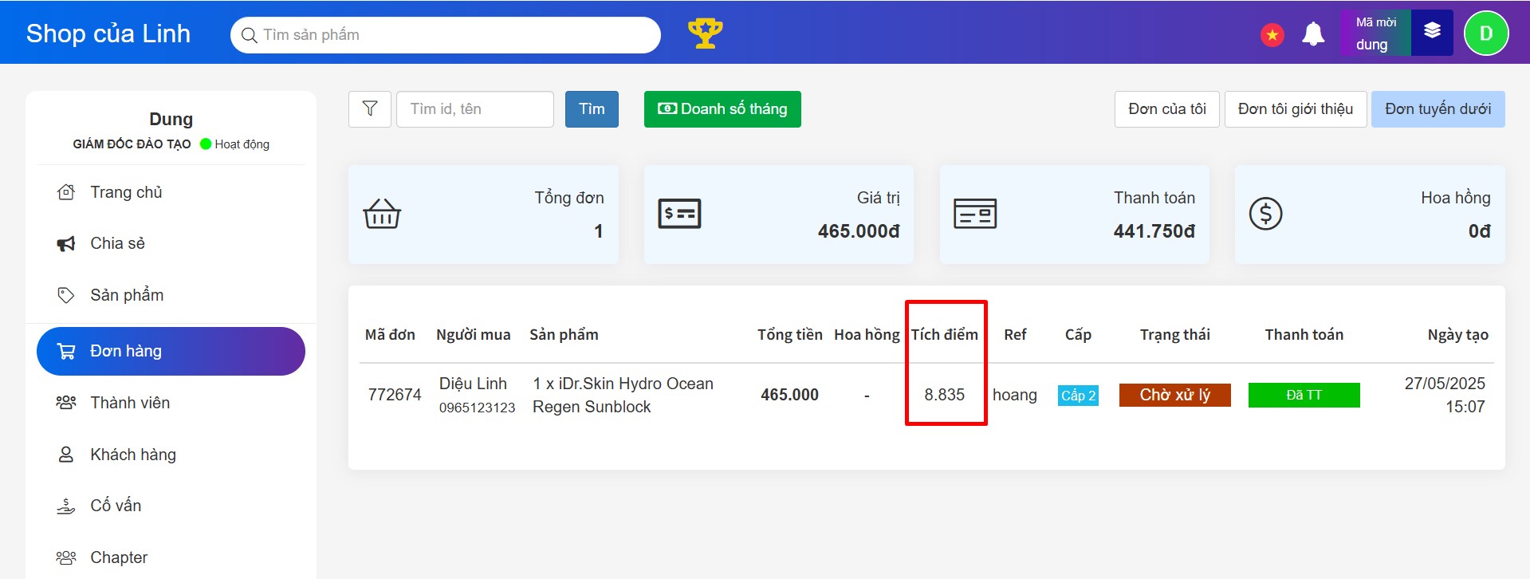Click the card icon in Thanh toán card
The width and height of the screenshot is (1530, 579).
975,214
